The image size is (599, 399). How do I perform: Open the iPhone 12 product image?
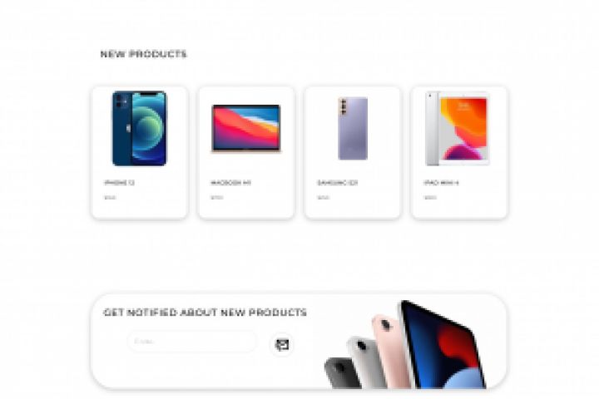(x=140, y=128)
